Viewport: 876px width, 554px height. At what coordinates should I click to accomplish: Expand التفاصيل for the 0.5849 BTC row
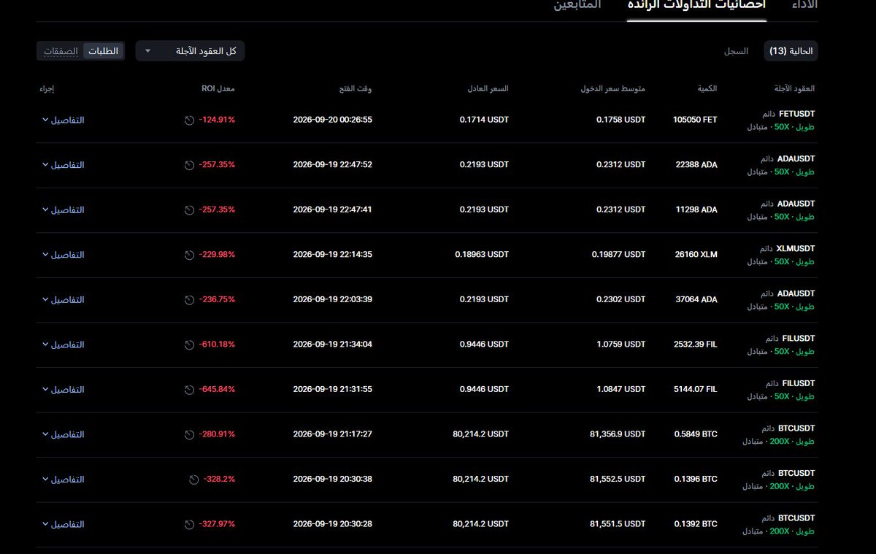click(x=63, y=434)
